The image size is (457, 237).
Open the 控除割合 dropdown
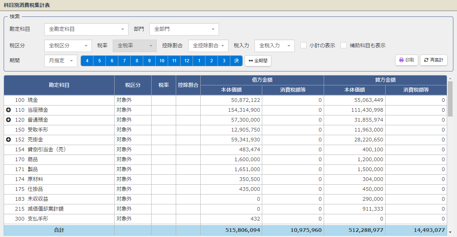pyautogui.click(x=208, y=46)
